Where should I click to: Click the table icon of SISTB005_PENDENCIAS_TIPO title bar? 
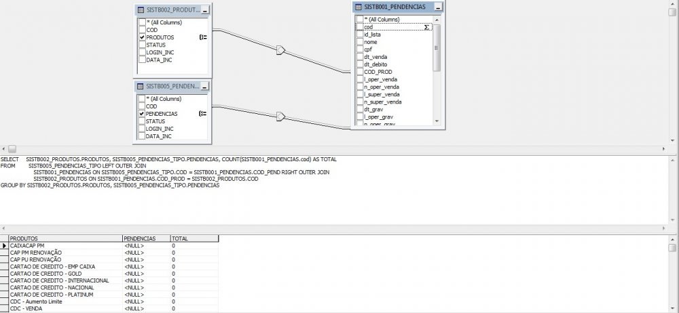pos(141,87)
